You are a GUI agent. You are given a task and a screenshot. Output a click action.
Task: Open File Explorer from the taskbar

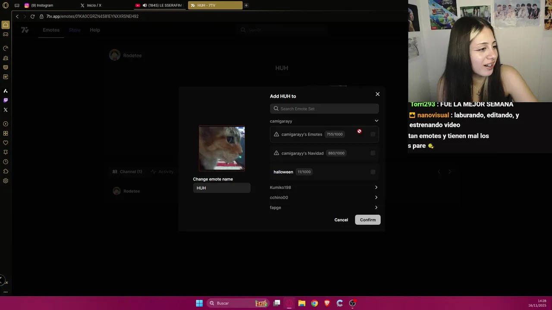(302, 303)
